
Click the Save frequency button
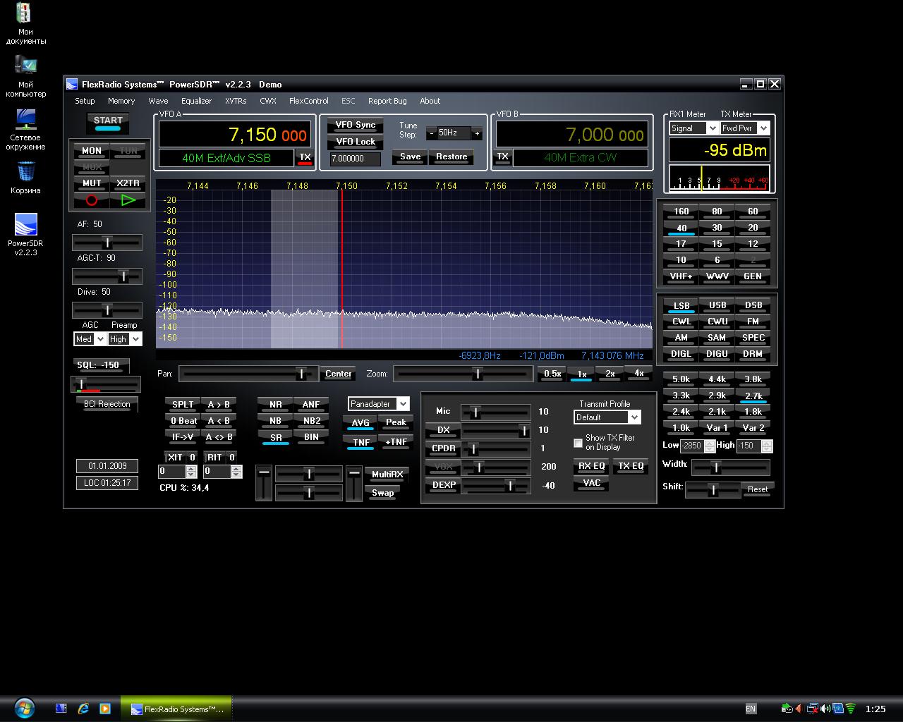pyautogui.click(x=410, y=157)
